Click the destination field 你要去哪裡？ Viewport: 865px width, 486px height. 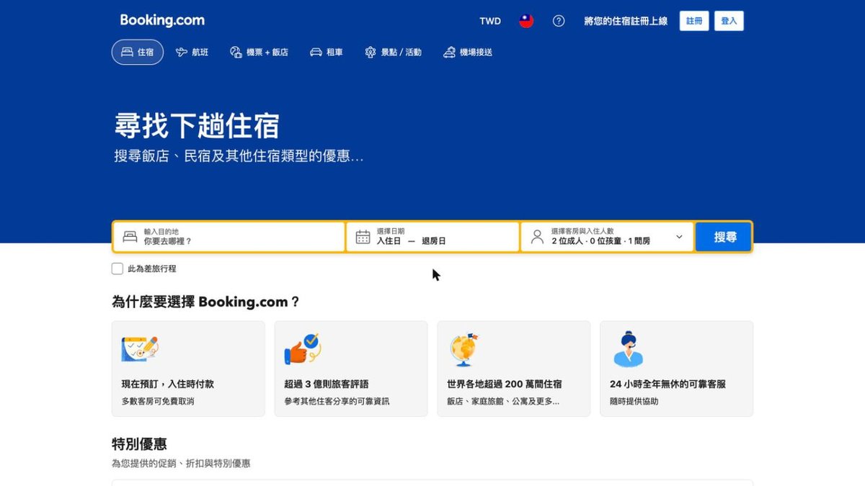point(229,237)
